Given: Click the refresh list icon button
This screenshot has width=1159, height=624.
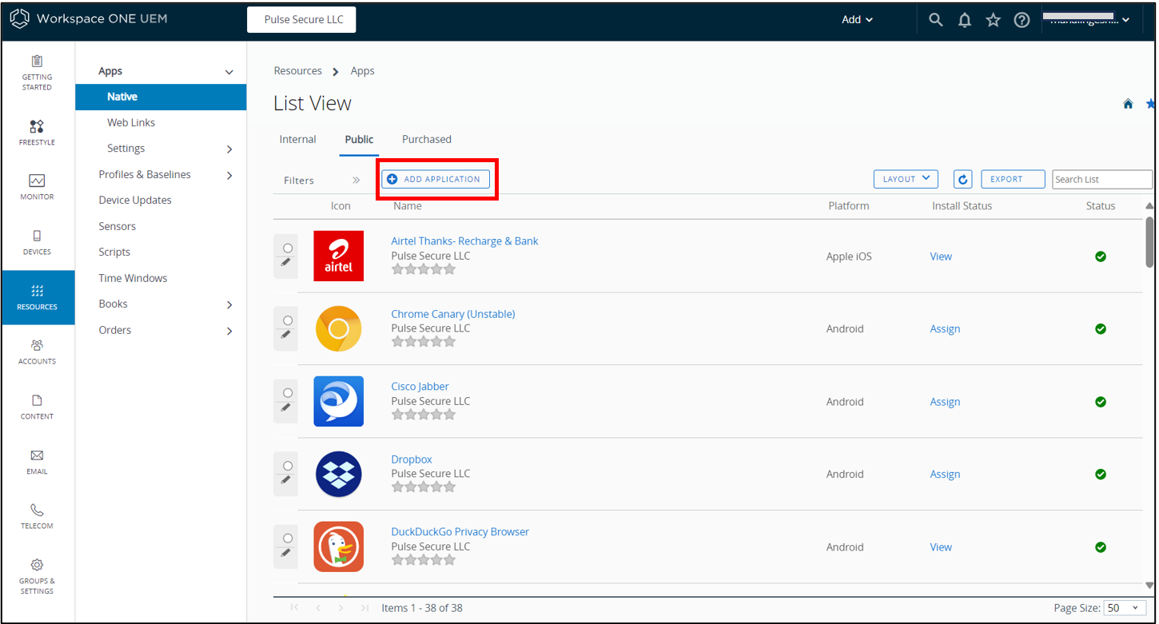Looking at the screenshot, I should click(x=963, y=179).
